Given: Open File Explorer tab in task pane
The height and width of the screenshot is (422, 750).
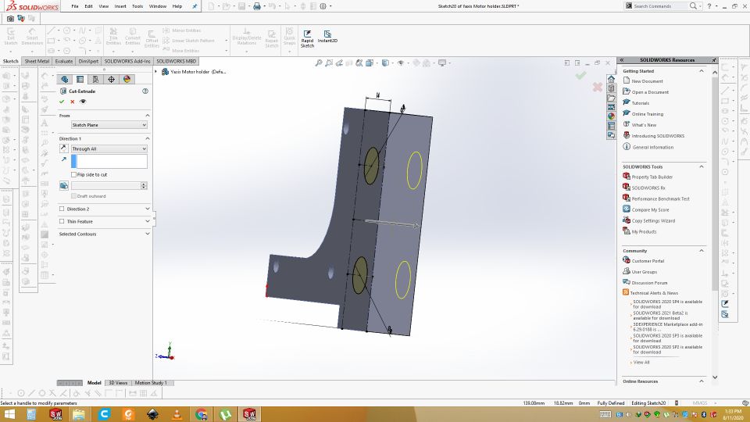Looking at the screenshot, I should click(611, 98).
